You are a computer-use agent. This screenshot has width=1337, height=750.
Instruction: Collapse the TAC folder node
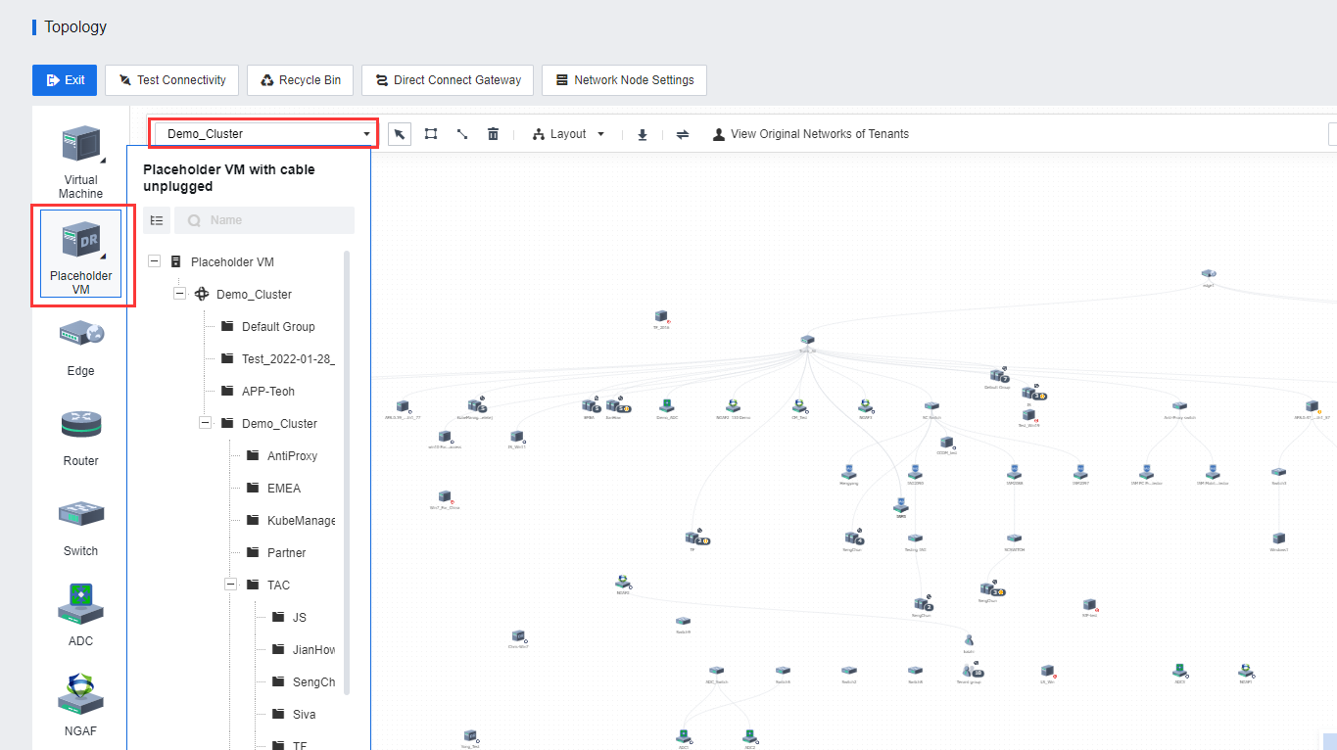pos(231,585)
